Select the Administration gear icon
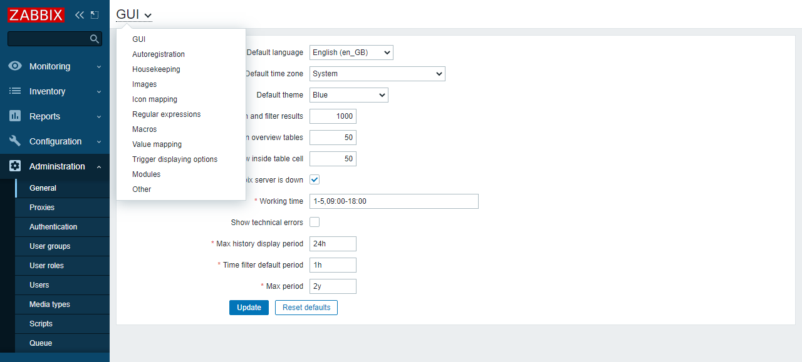This screenshot has width=802, height=362. click(x=15, y=166)
